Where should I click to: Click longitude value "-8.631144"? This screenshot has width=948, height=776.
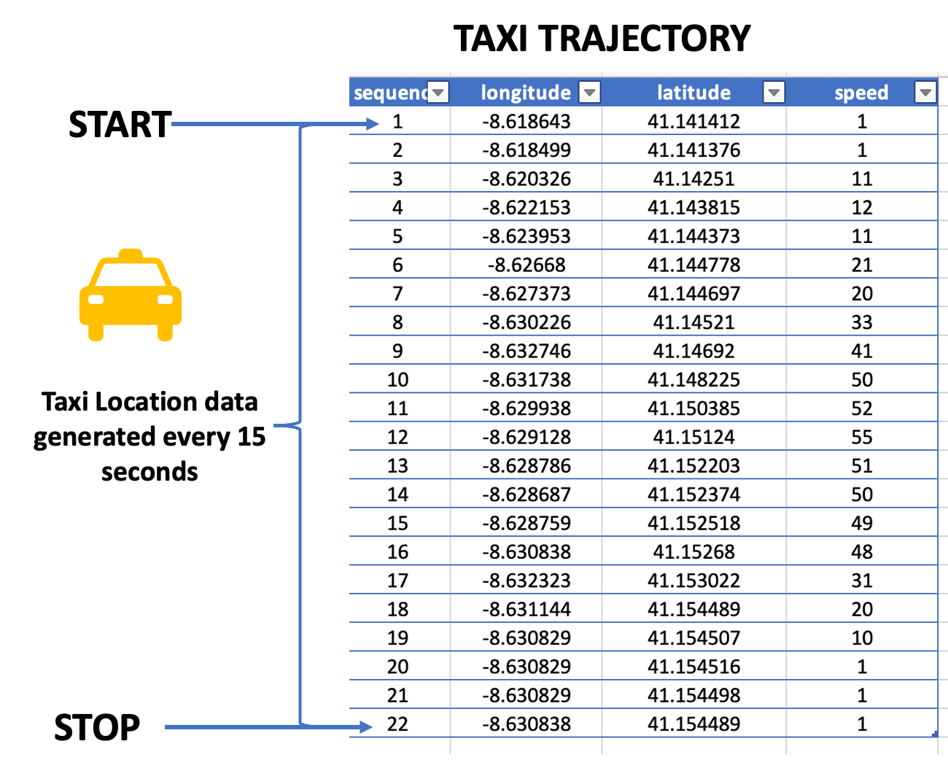(x=526, y=609)
